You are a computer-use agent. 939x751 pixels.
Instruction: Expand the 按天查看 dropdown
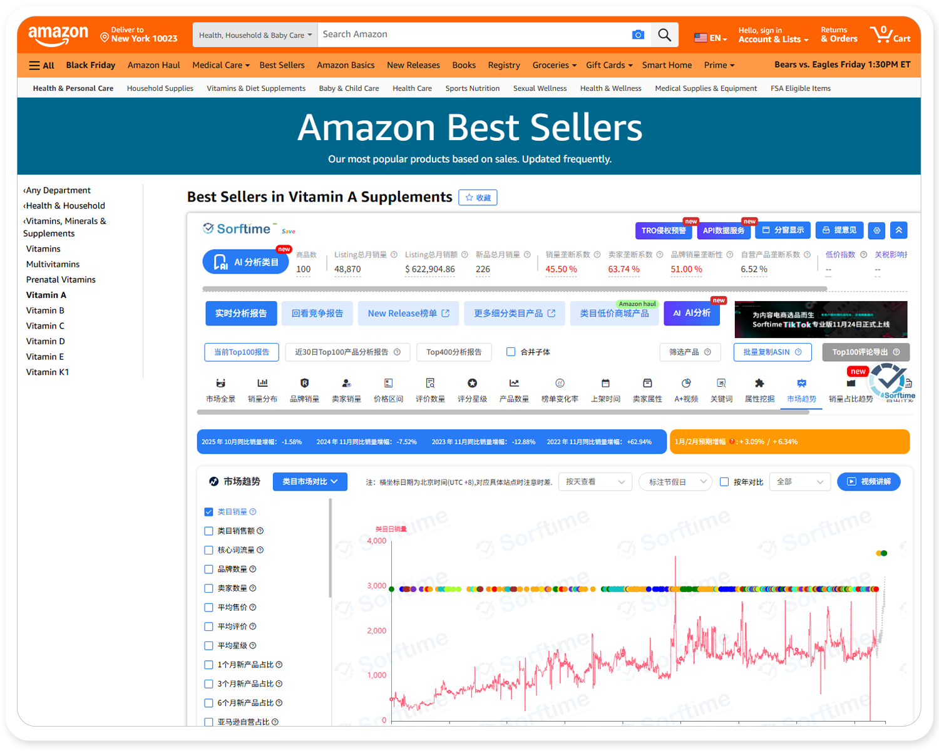click(595, 482)
